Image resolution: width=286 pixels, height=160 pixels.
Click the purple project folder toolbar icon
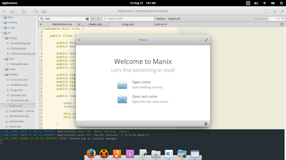44,11
